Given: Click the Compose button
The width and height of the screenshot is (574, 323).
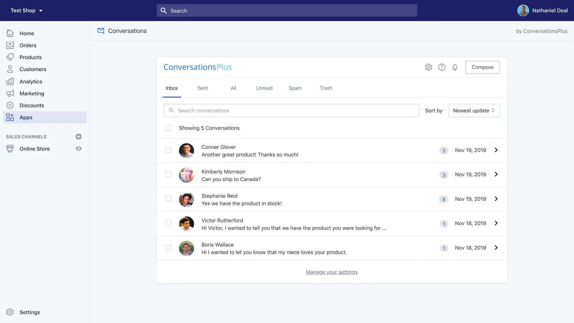Looking at the screenshot, I should click(x=482, y=67).
